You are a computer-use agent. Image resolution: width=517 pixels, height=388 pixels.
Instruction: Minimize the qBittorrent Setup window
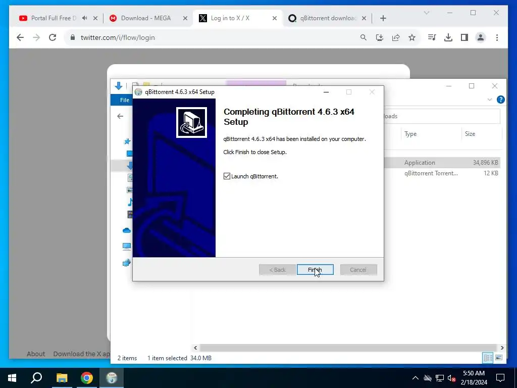(326, 92)
